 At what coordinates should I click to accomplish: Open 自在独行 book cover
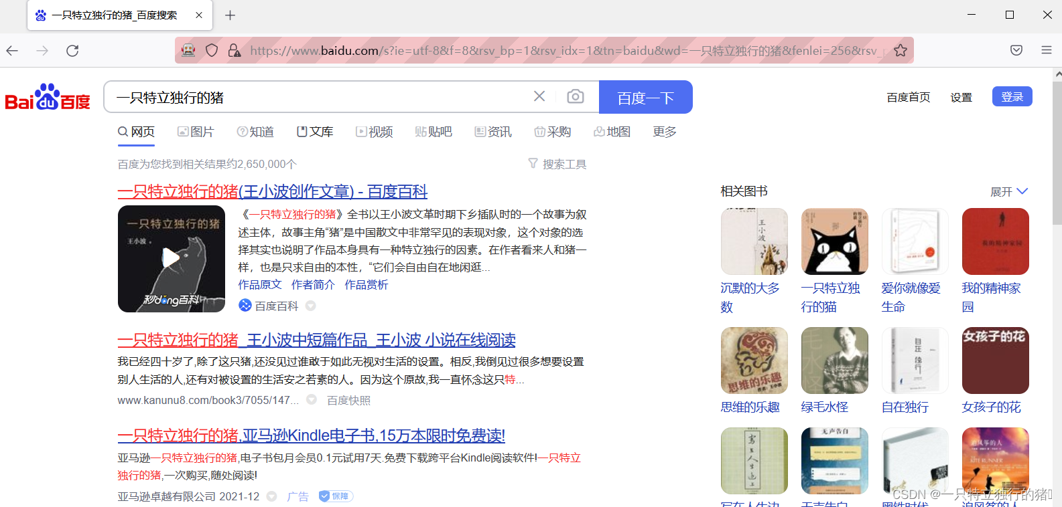[915, 361]
